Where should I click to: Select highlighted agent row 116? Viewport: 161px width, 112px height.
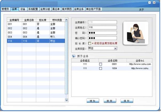pos(36,41)
